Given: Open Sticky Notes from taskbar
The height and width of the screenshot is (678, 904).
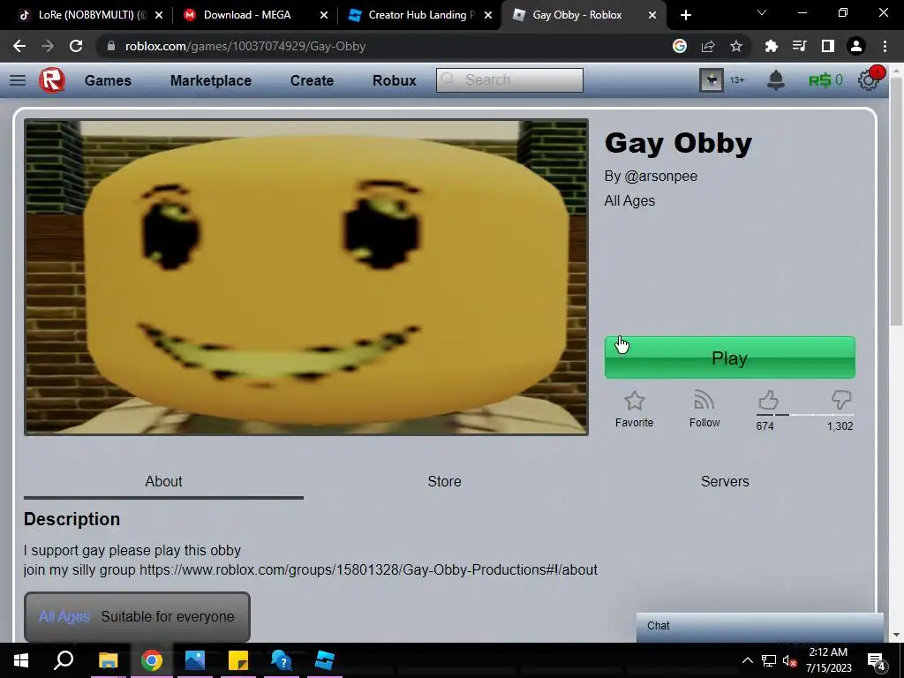Looking at the screenshot, I should [238, 660].
